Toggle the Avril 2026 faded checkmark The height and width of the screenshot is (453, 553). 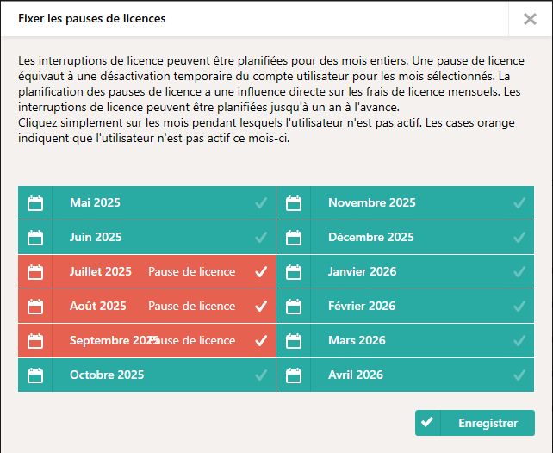click(x=519, y=375)
